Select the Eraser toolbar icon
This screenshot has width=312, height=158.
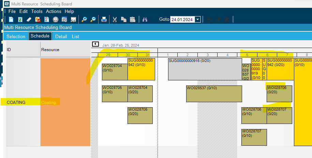pos(29,19)
